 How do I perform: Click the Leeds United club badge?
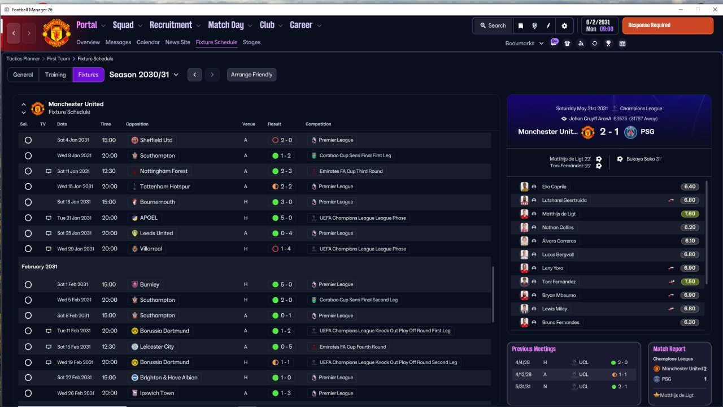134,233
